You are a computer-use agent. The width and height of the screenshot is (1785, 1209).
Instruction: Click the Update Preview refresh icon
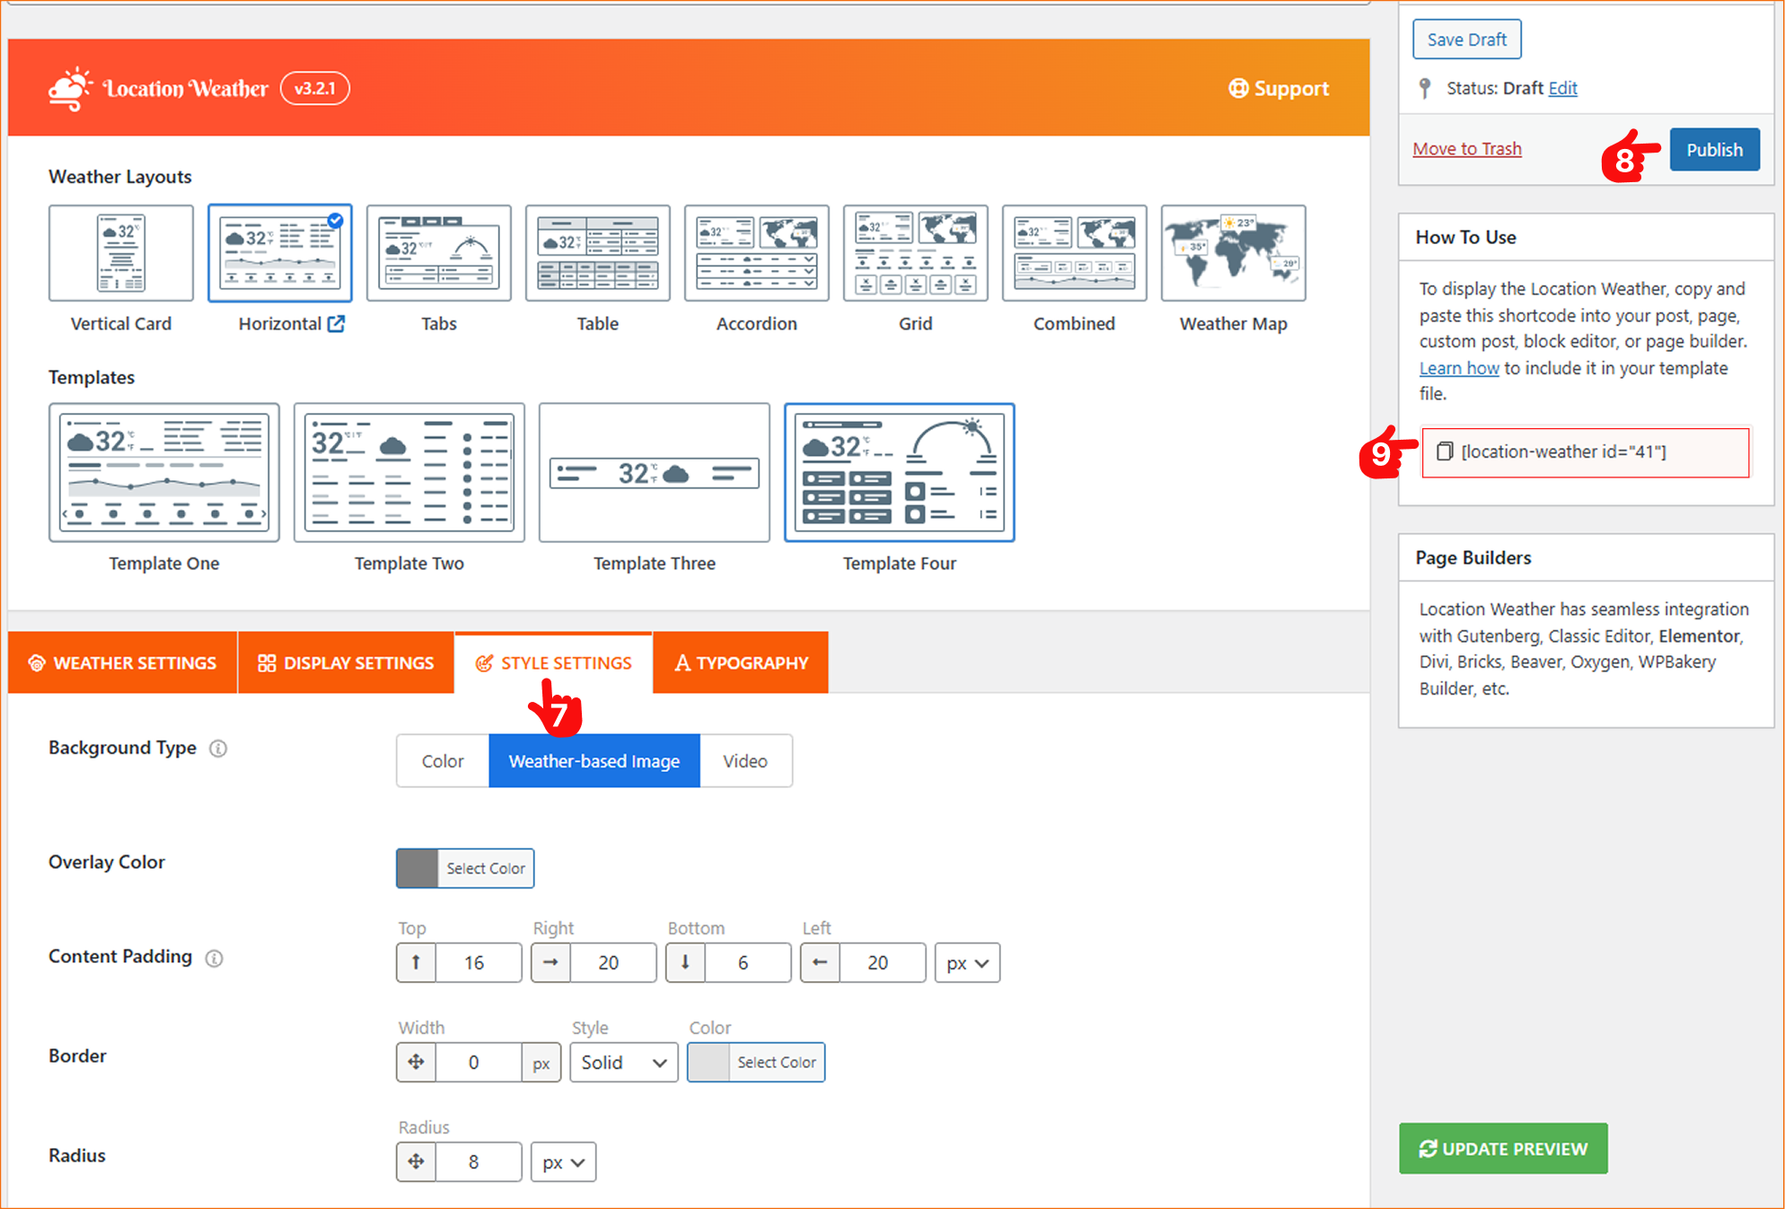(x=1428, y=1149)
